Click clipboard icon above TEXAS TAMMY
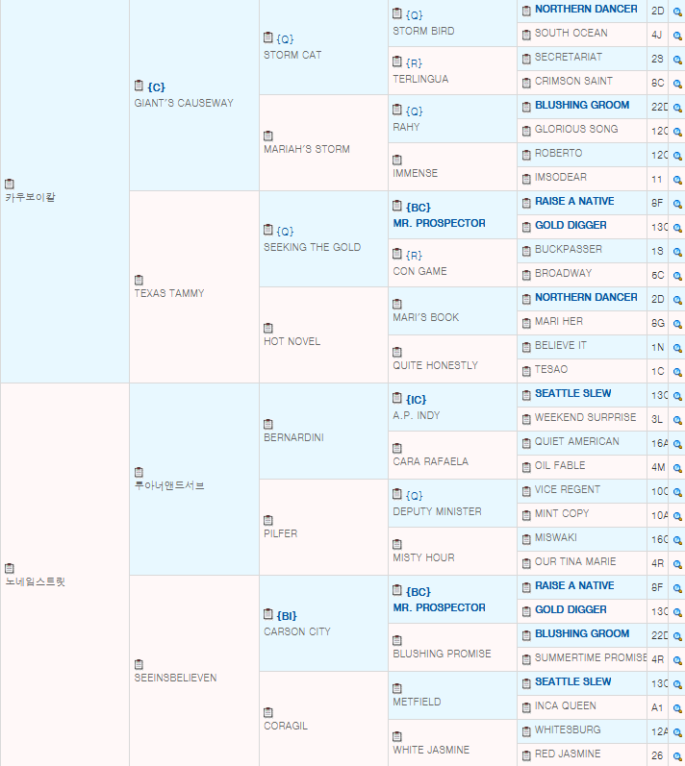Image resolution: width=685 pixels, height=766 pixels. [x=139, y=280]
